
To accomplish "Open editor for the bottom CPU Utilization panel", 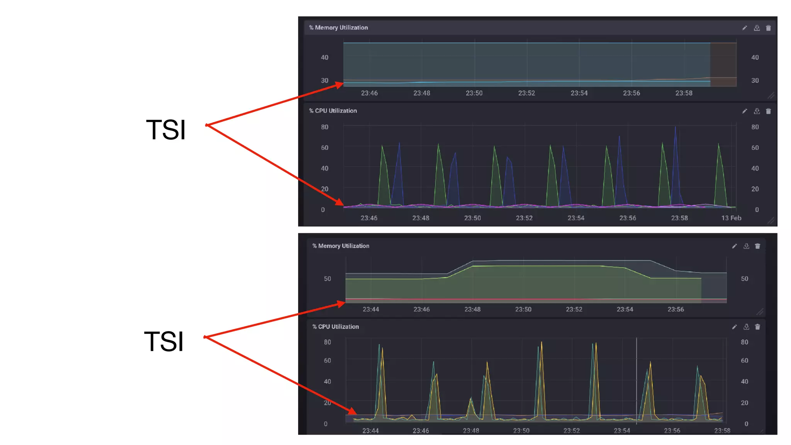I will point(734,327).
